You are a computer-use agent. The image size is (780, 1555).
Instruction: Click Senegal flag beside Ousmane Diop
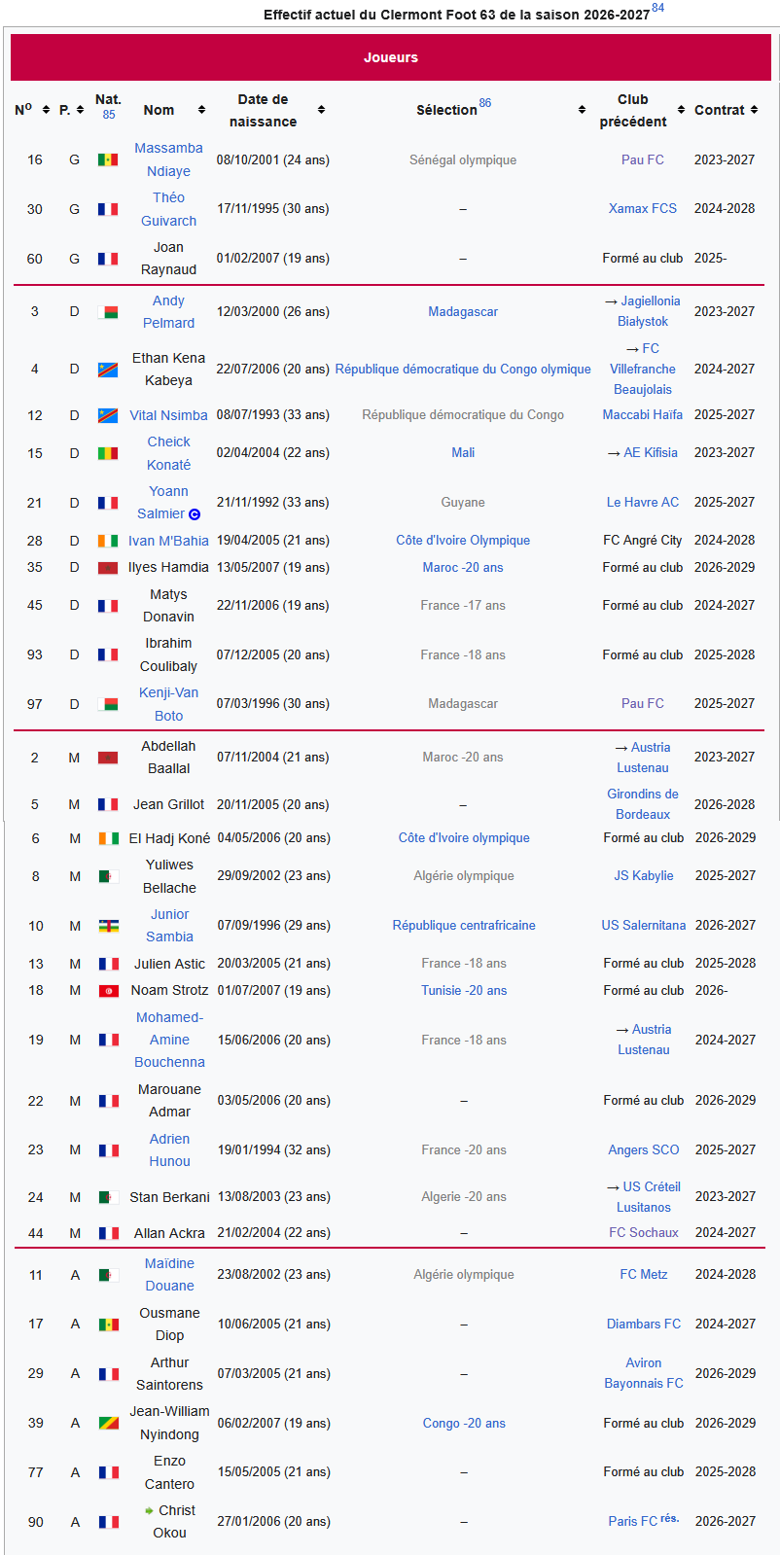[109, 1325]
